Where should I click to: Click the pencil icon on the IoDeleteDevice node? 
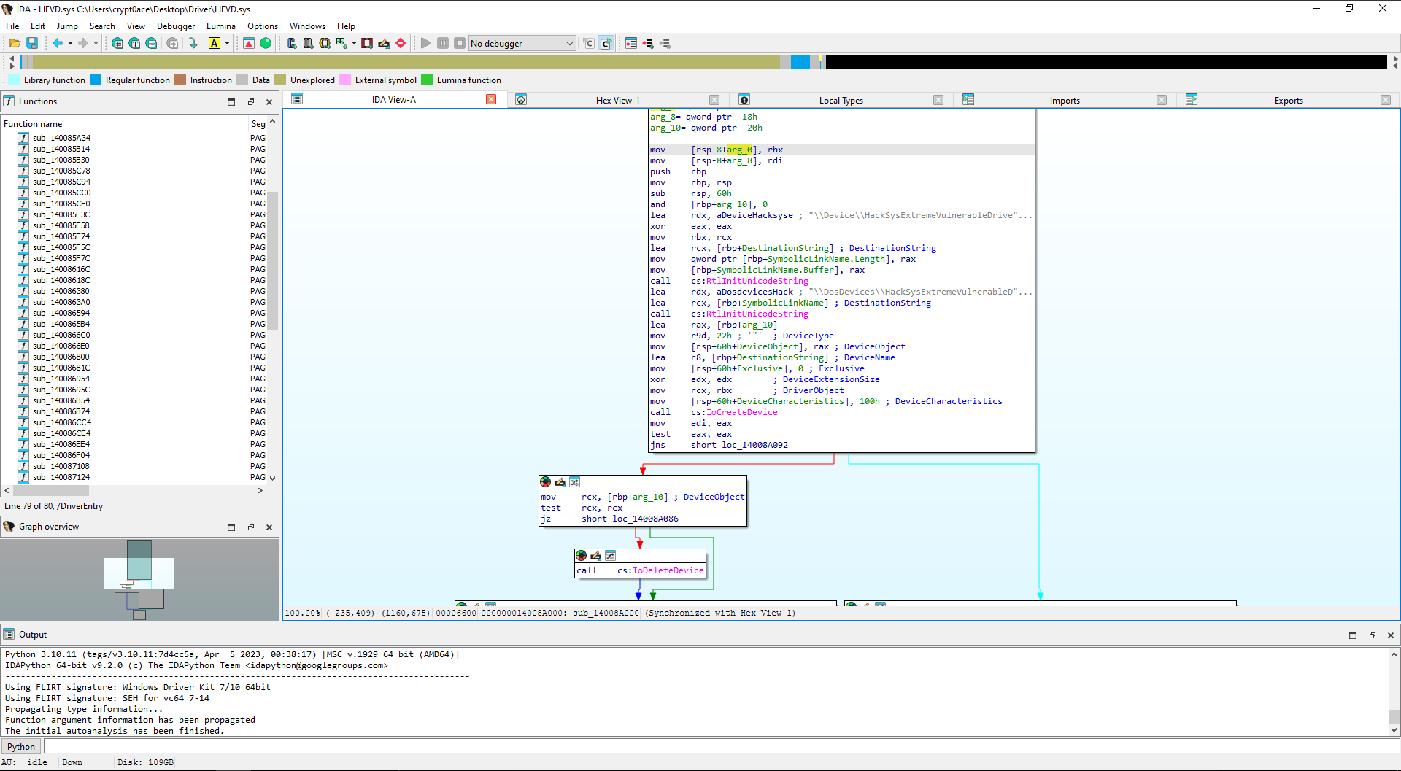click(x=595, y=556)
